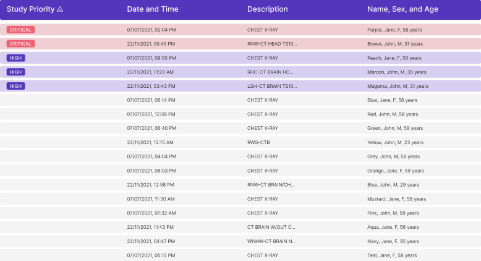
Task: Click the HIGH badge for Magenta, John
Action: pyautogui.click(x=15, y=86)
